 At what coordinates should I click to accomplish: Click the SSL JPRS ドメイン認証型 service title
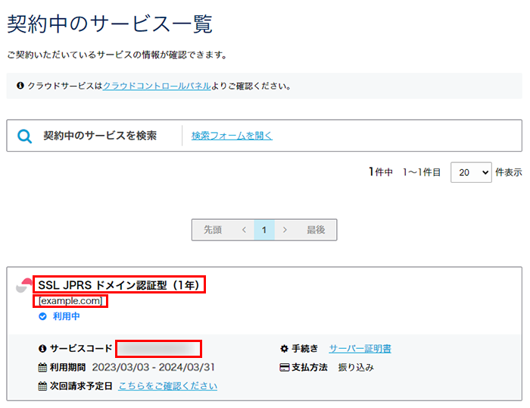tap(120, 285)
